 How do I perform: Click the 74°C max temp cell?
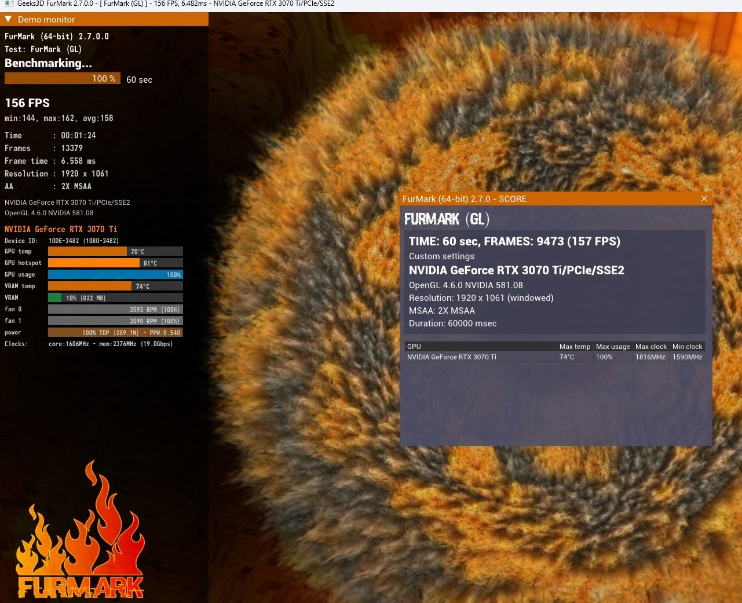(567, 357)
